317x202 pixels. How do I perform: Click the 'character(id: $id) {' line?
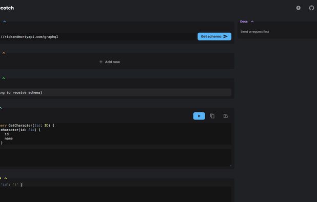(21, 130)
